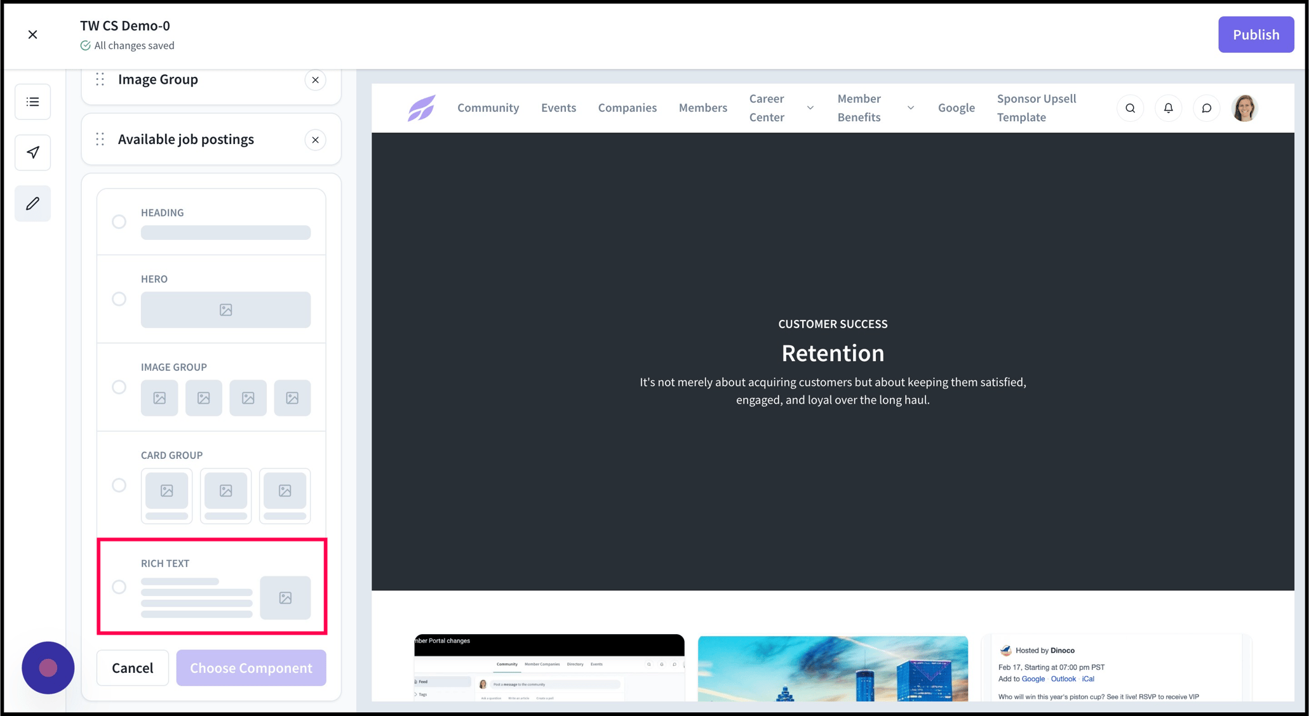Select the Rich Text component radio button
This screenshot has width=1309, height=716.
[x=119, y=587]
